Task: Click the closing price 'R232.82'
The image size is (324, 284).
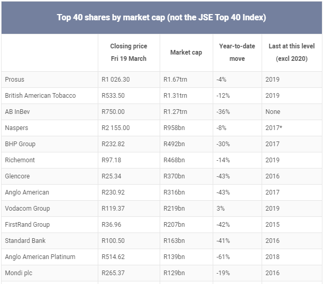Action: pyautogui.click(x=113, y=144)
